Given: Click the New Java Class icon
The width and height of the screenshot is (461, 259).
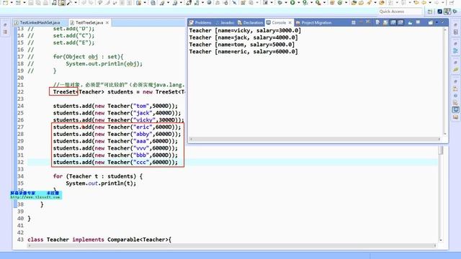Looking at the screenshot, I should 340,3.
